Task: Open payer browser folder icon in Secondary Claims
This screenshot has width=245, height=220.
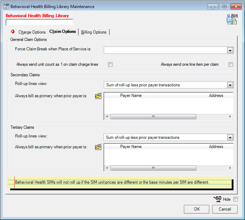Action: pos(98,95)
